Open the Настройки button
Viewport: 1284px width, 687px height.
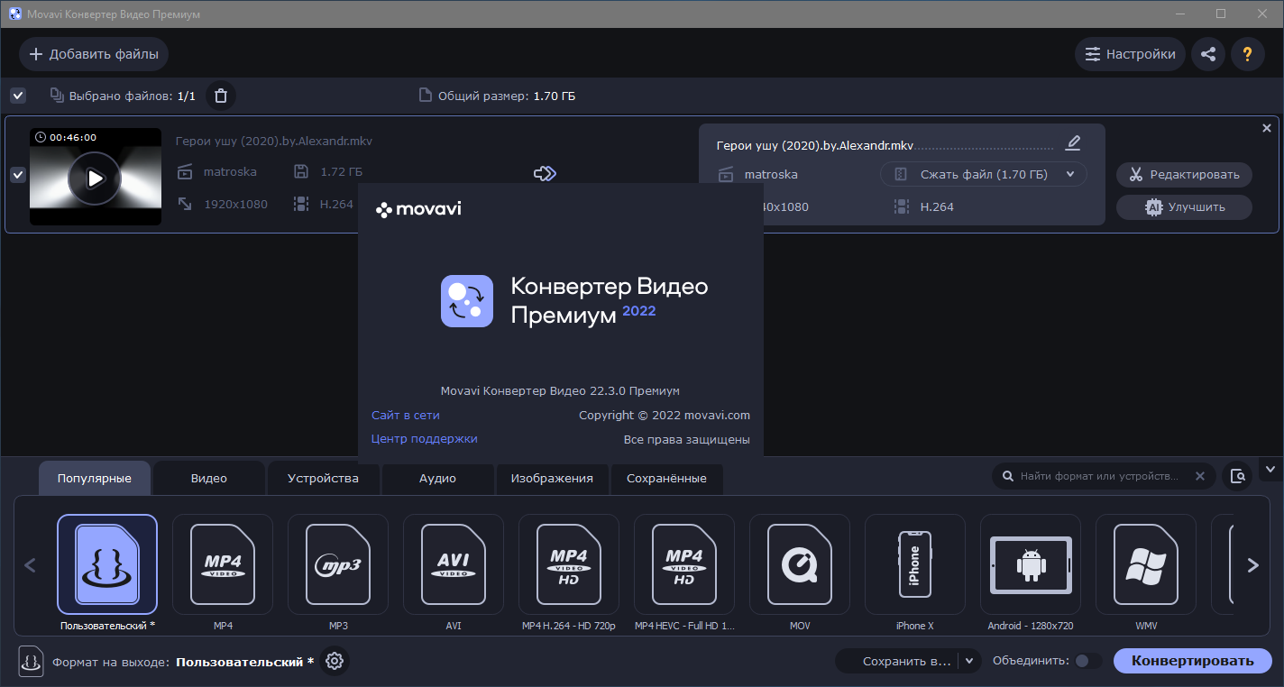1130,54
